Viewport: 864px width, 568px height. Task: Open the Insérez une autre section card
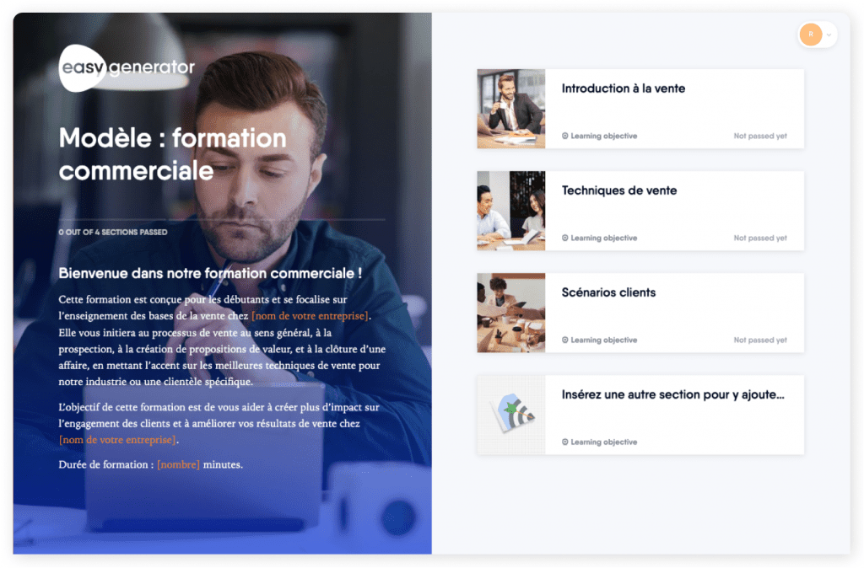(x=640, y=415)
